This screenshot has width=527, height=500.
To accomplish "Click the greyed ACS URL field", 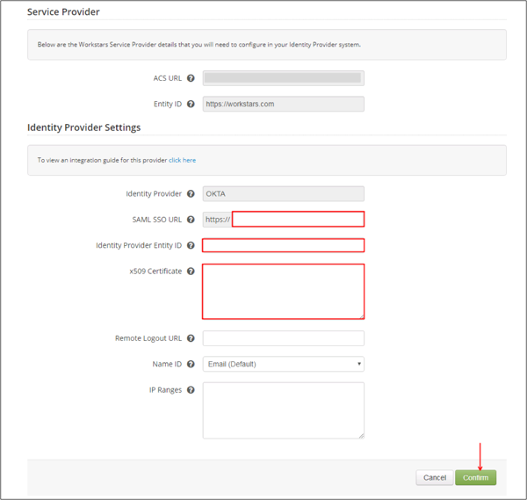I will (283, 78).
